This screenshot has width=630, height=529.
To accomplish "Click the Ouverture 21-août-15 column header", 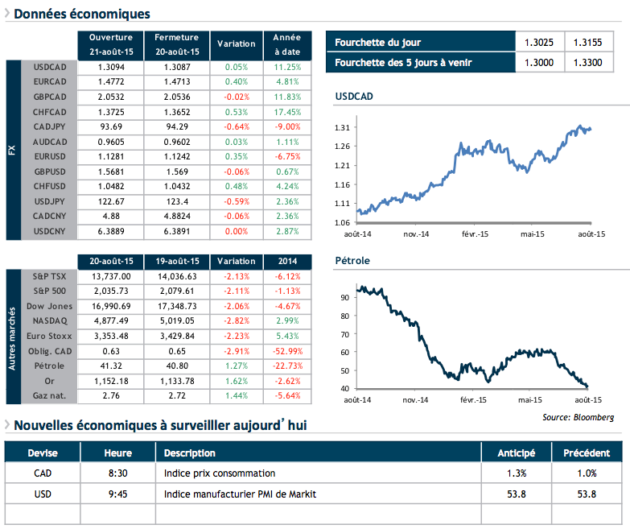I will pos(110,44).
